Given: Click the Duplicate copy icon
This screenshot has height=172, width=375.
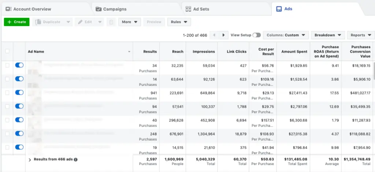Looking at the screenshot, I should 38,22.
